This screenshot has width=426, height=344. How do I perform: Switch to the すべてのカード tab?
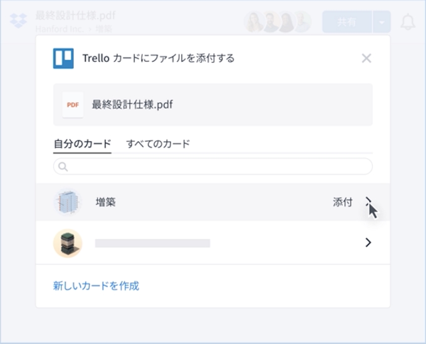tap(158, 144)
